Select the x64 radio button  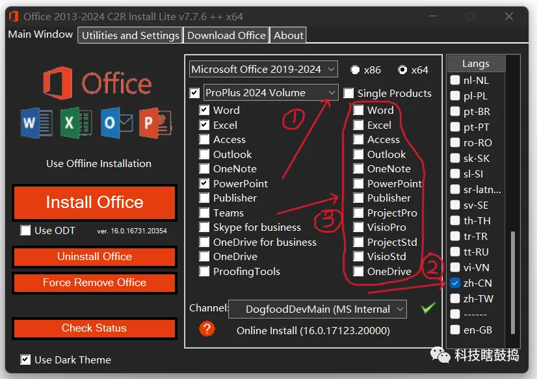click(x=402, y=70)
